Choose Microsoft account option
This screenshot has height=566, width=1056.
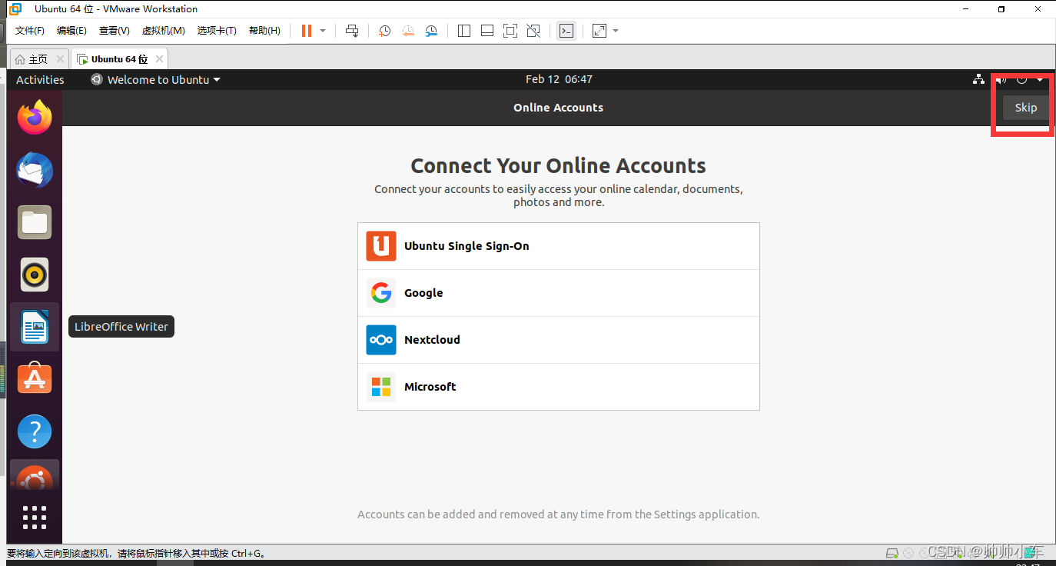click(559, 387)
